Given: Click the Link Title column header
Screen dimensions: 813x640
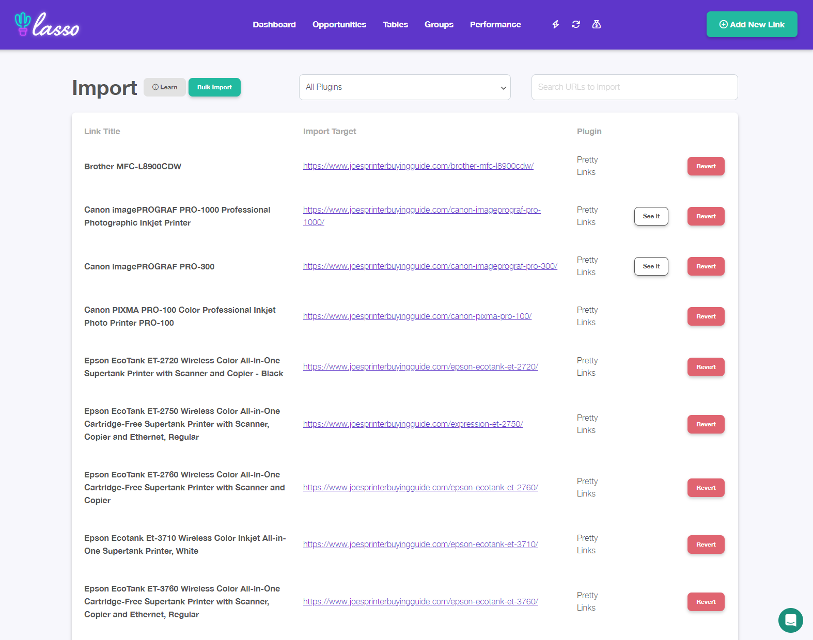Looking at the screenshot, I should pyautogui.click(x=102, y=131).
